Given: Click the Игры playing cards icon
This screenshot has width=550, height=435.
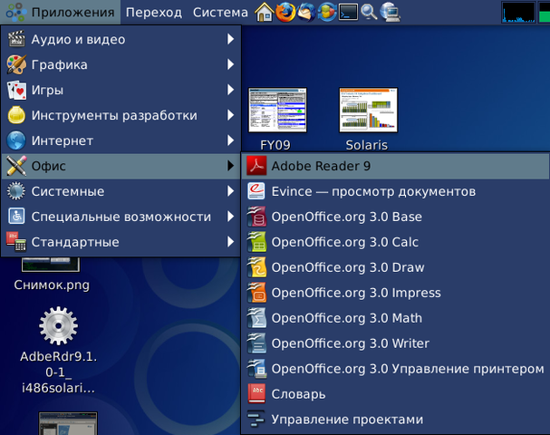Looking at the screenshot, I should 16,90.
